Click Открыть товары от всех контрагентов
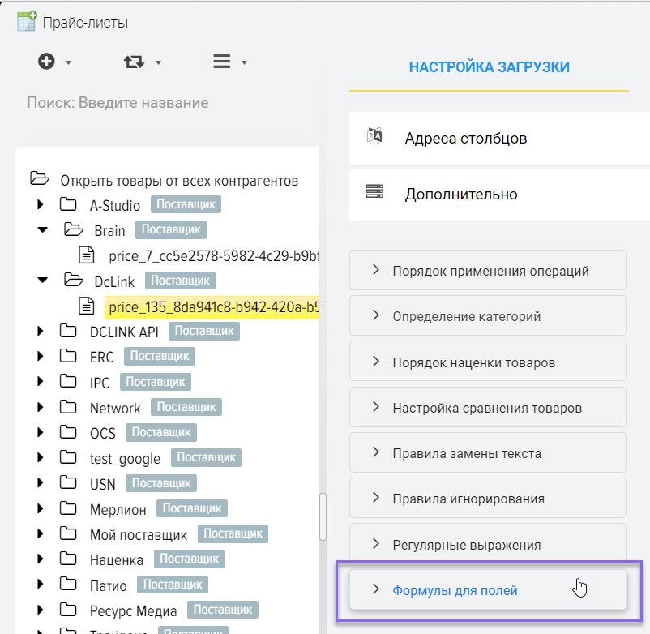This screenshot has width=650, height=634. (179, 180)
